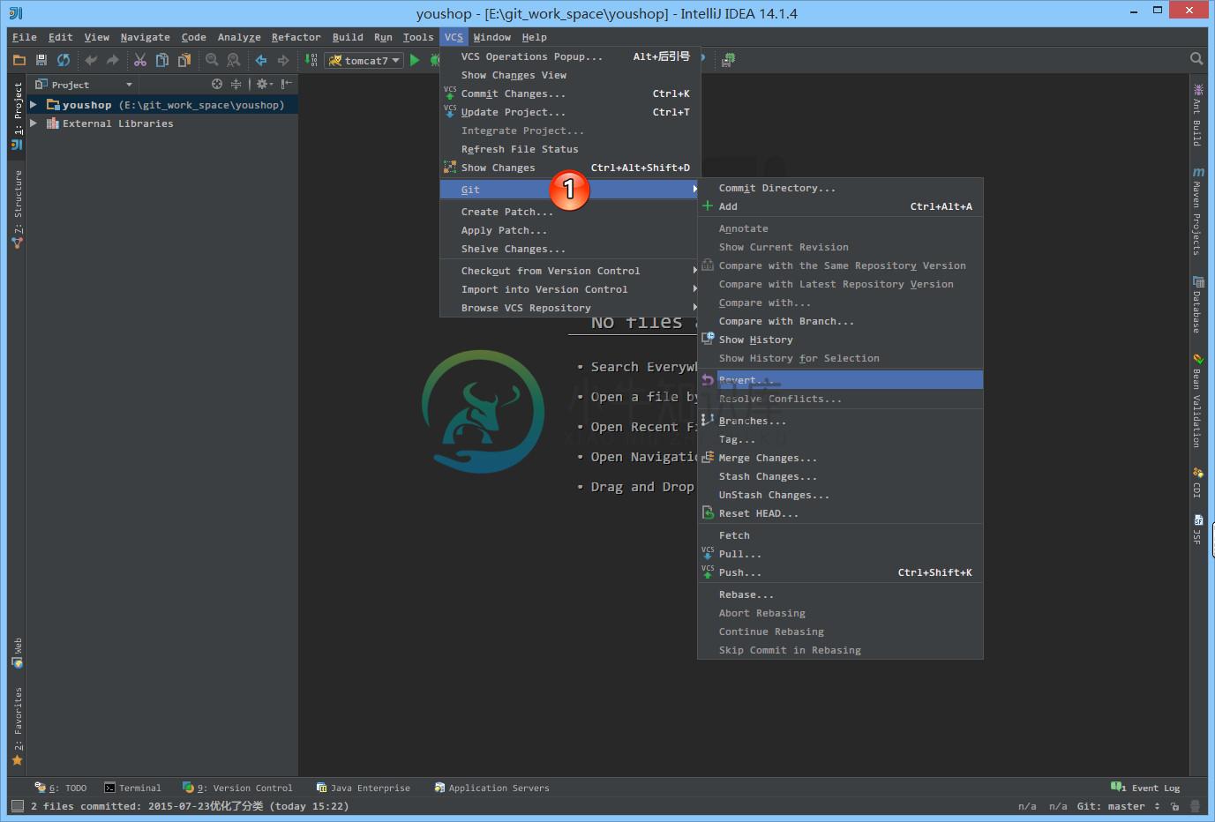Expand the External Libraries node
Image resolution: width=1215 pixels, height=822 pixels.
[x=34, y=123]
